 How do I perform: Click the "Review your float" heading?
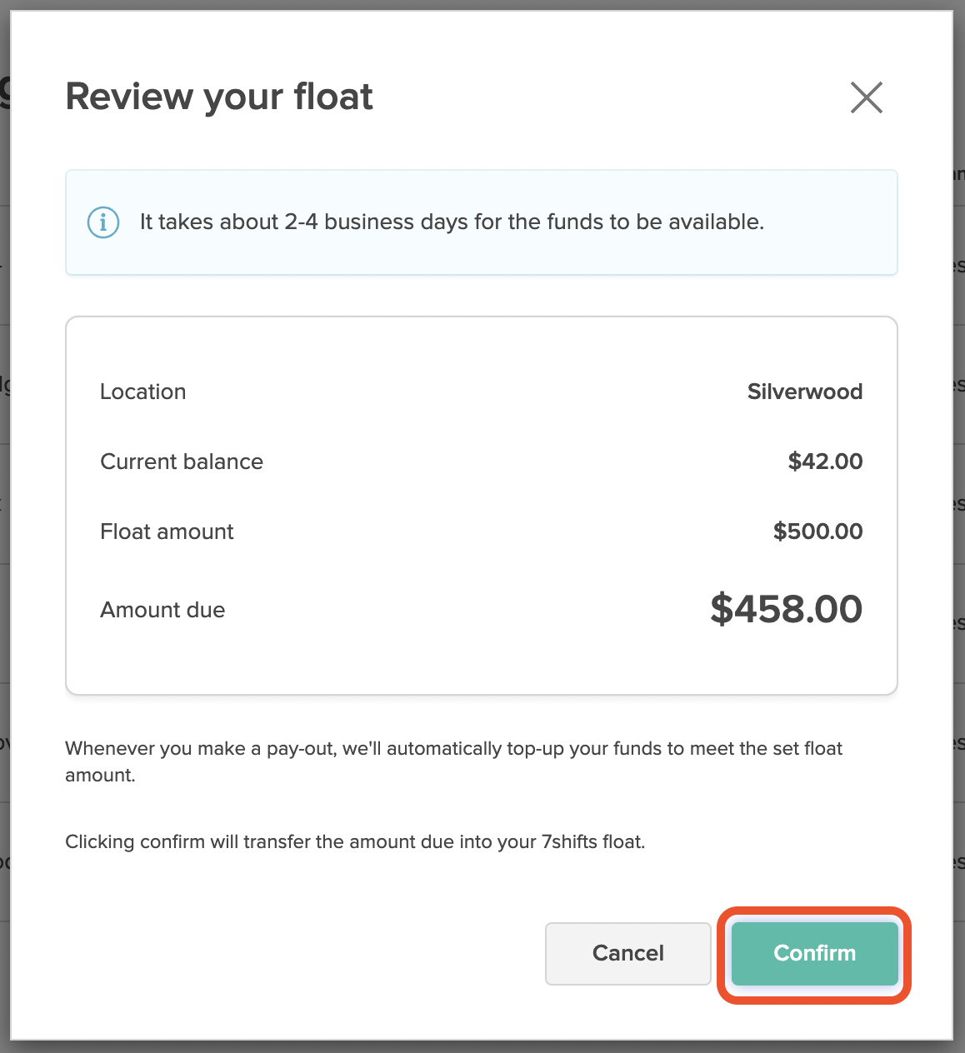coord(219,97)
